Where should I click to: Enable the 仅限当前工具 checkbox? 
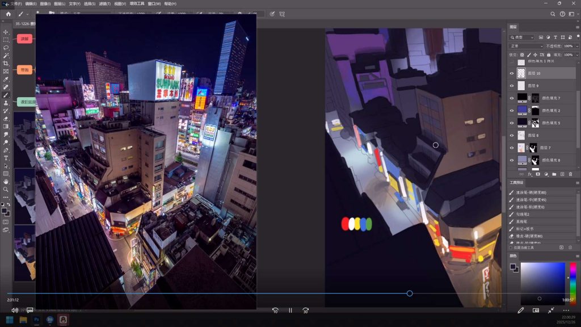point(511,248)
